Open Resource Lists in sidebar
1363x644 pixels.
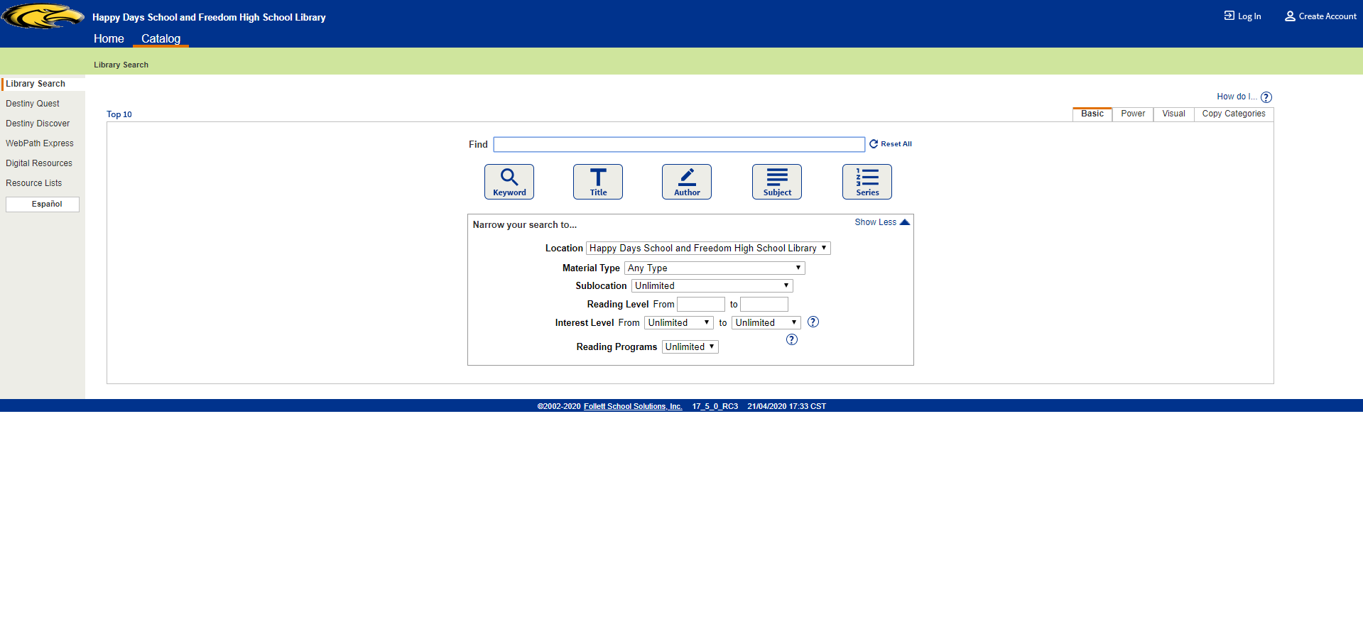[34, 183]
